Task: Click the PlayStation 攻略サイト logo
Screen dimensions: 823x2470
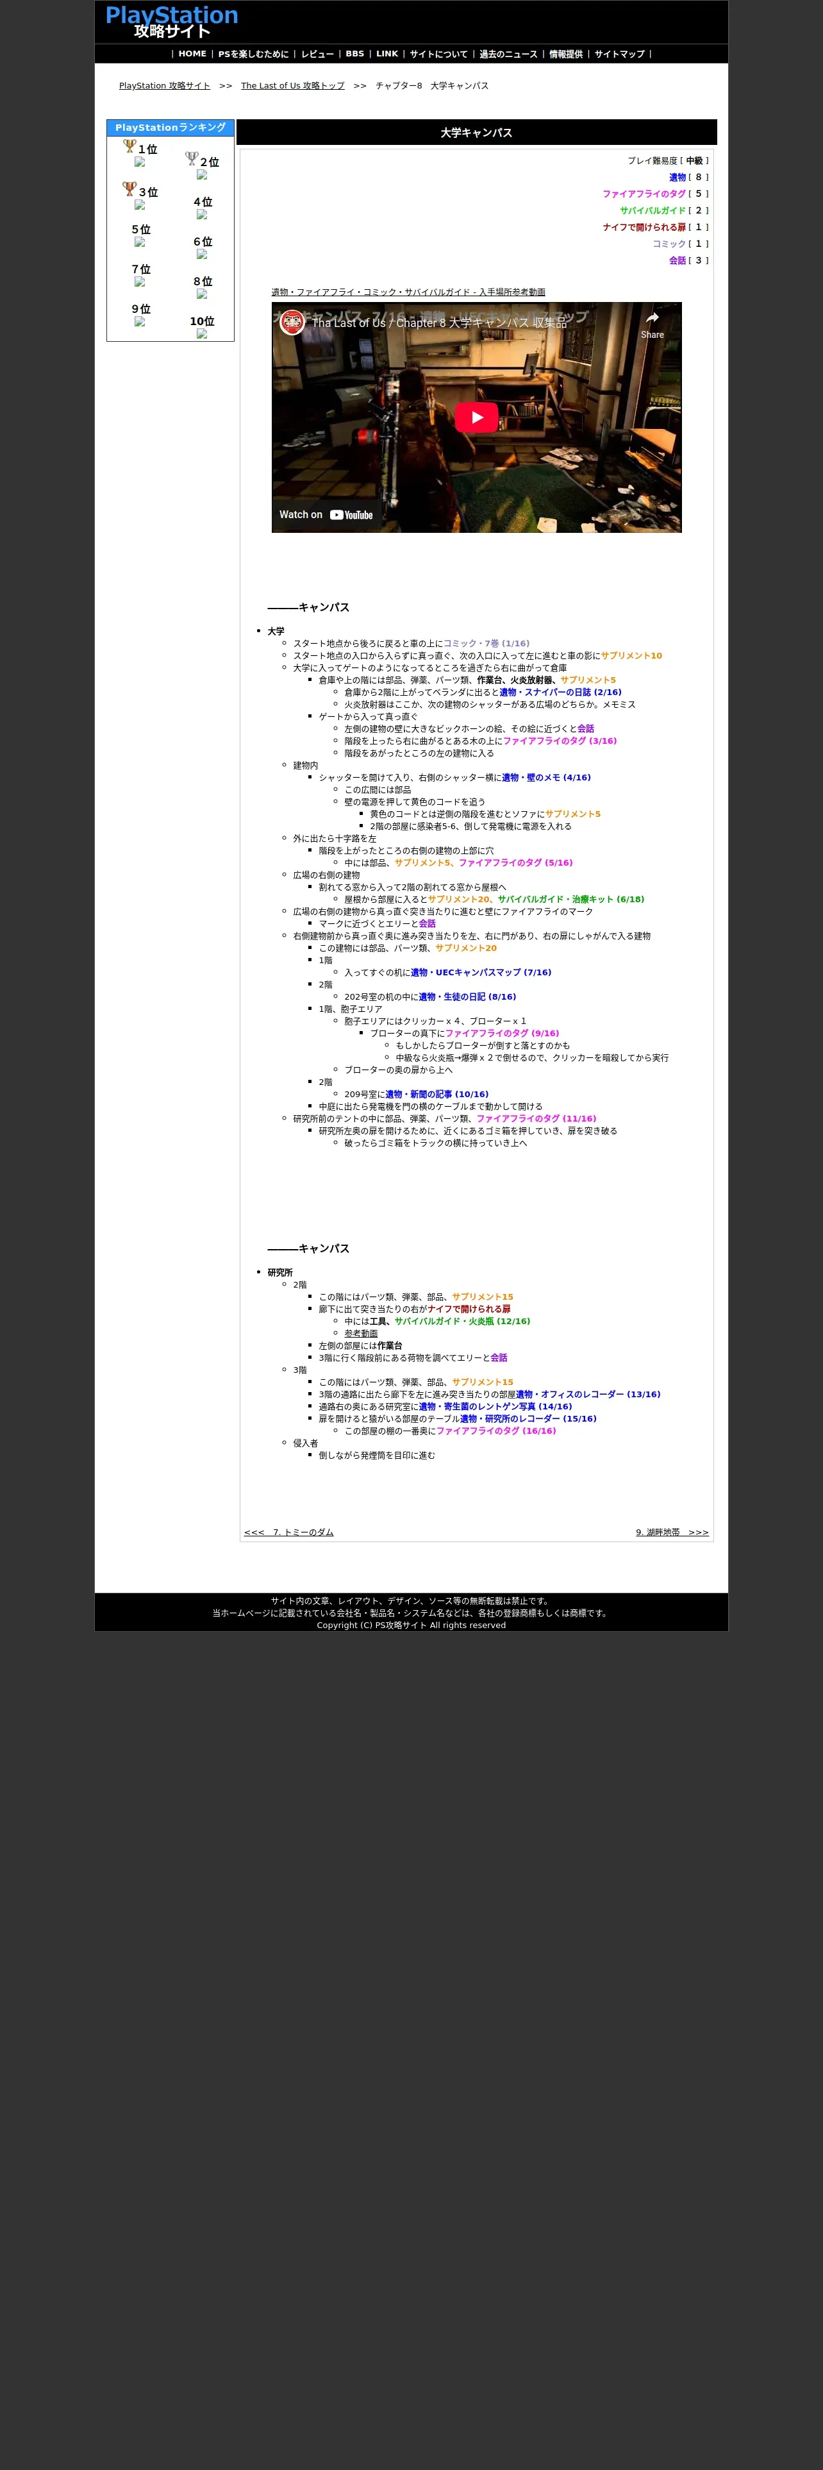Action: [x=172, y=21]
